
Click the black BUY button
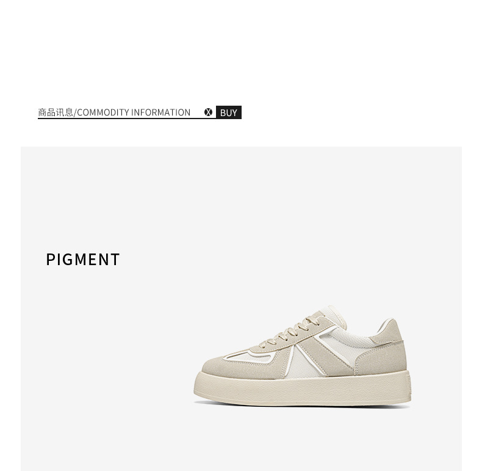[229, 112]
